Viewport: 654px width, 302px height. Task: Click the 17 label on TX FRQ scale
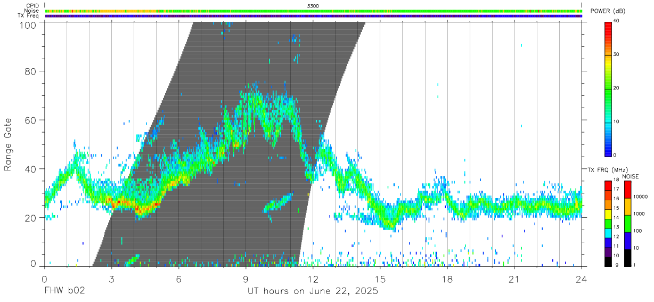(x=616, y=190)
